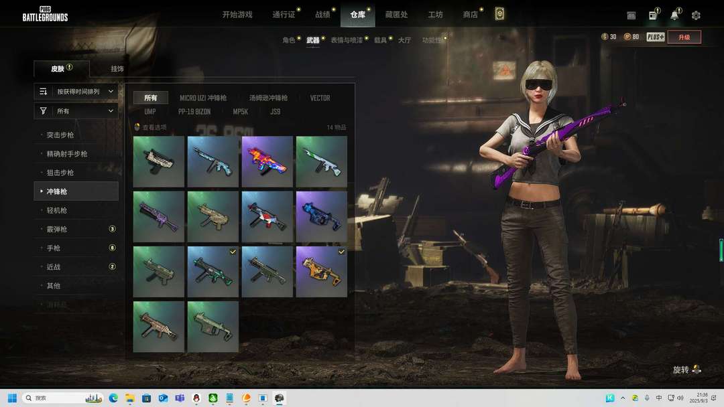
Task: Click the PLUS+ badge
Action: (x=655, y=37)
